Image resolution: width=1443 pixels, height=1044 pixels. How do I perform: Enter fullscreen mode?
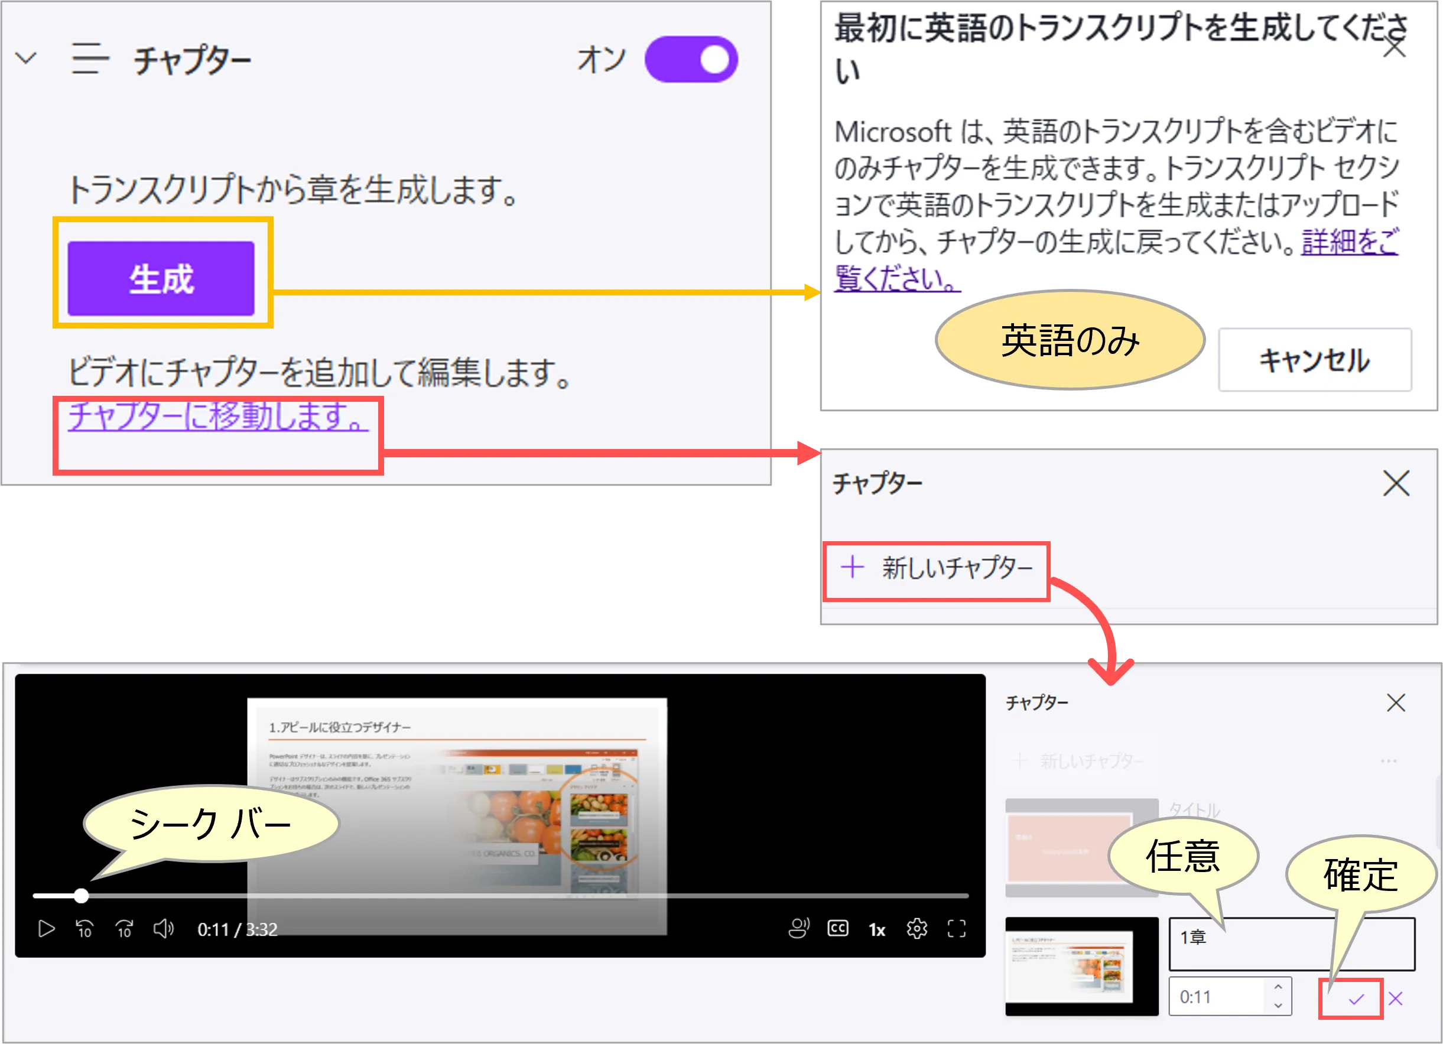(x=956, y=929)
